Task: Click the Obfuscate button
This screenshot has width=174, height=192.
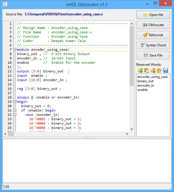Action: coord(153,25)
